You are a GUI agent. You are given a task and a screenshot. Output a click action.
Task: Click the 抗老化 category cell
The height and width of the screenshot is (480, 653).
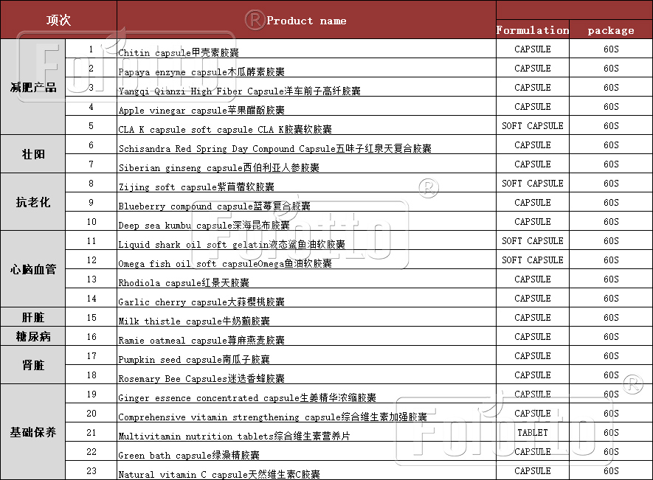click(33, 202)
